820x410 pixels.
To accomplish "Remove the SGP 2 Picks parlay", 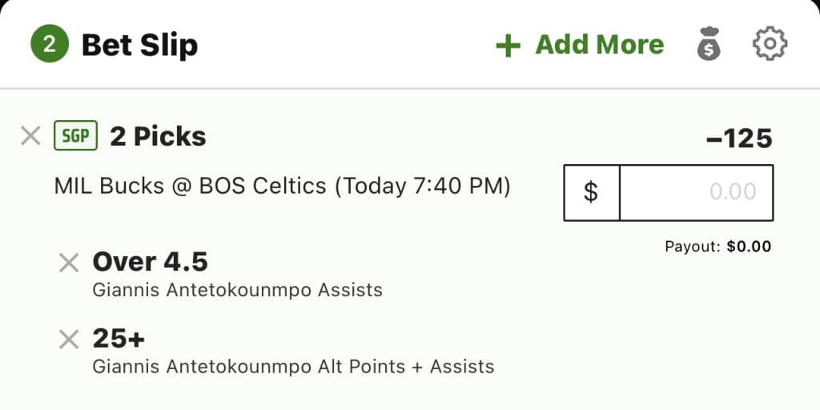I will click(30, 136).
